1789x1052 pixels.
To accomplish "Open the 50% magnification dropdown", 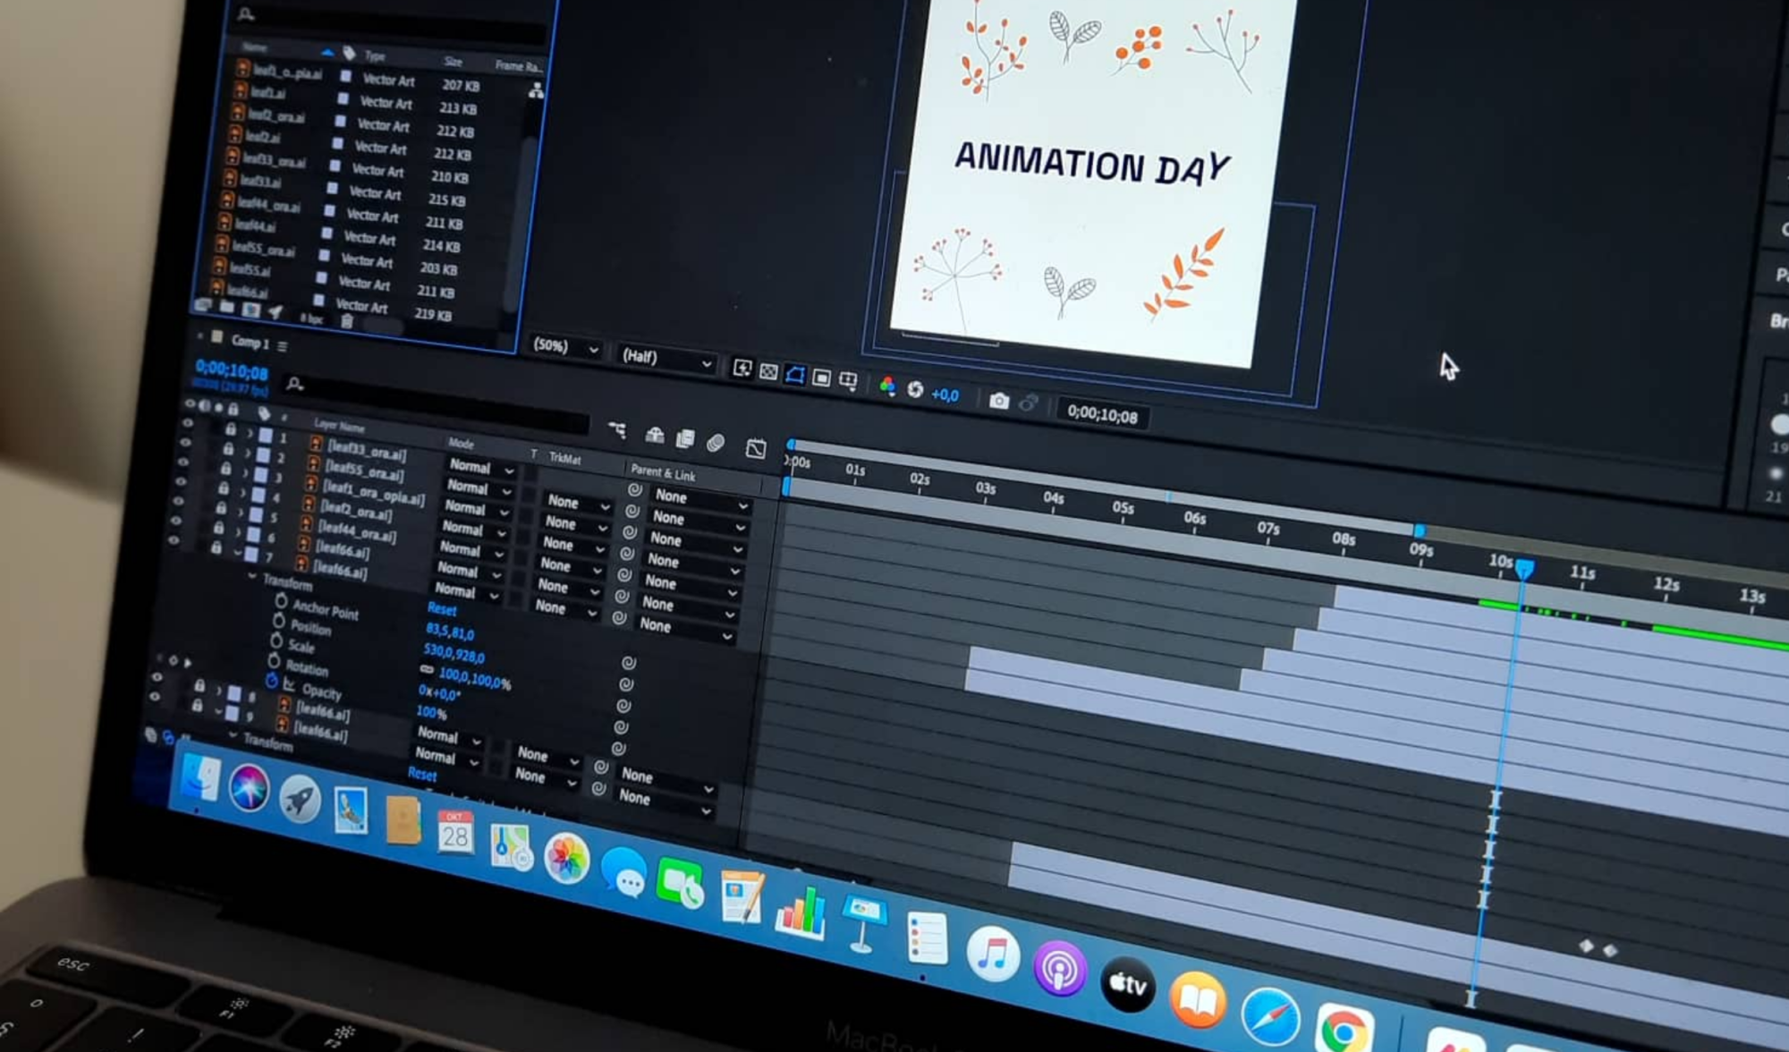I will 566,347.
